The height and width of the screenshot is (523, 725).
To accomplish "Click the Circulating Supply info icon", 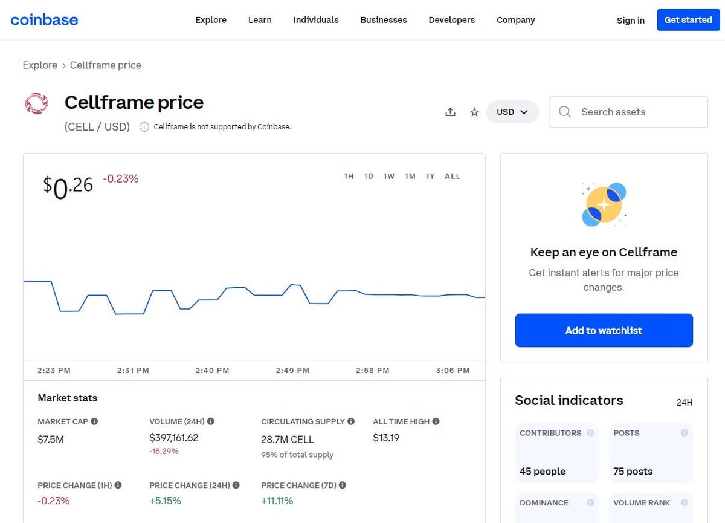I will (351, 421).
